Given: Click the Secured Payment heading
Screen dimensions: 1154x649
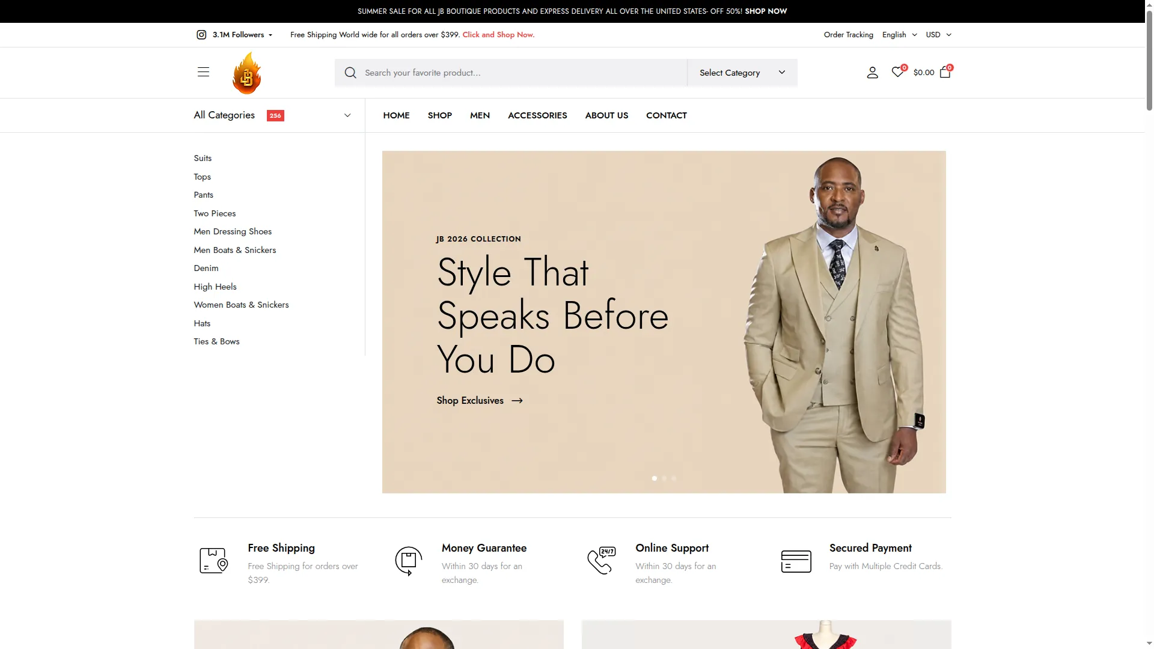Looking at the screenshot, I should point(870,548).
